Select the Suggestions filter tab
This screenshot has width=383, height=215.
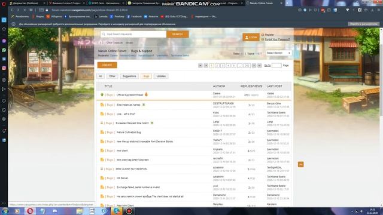[129, 76]
